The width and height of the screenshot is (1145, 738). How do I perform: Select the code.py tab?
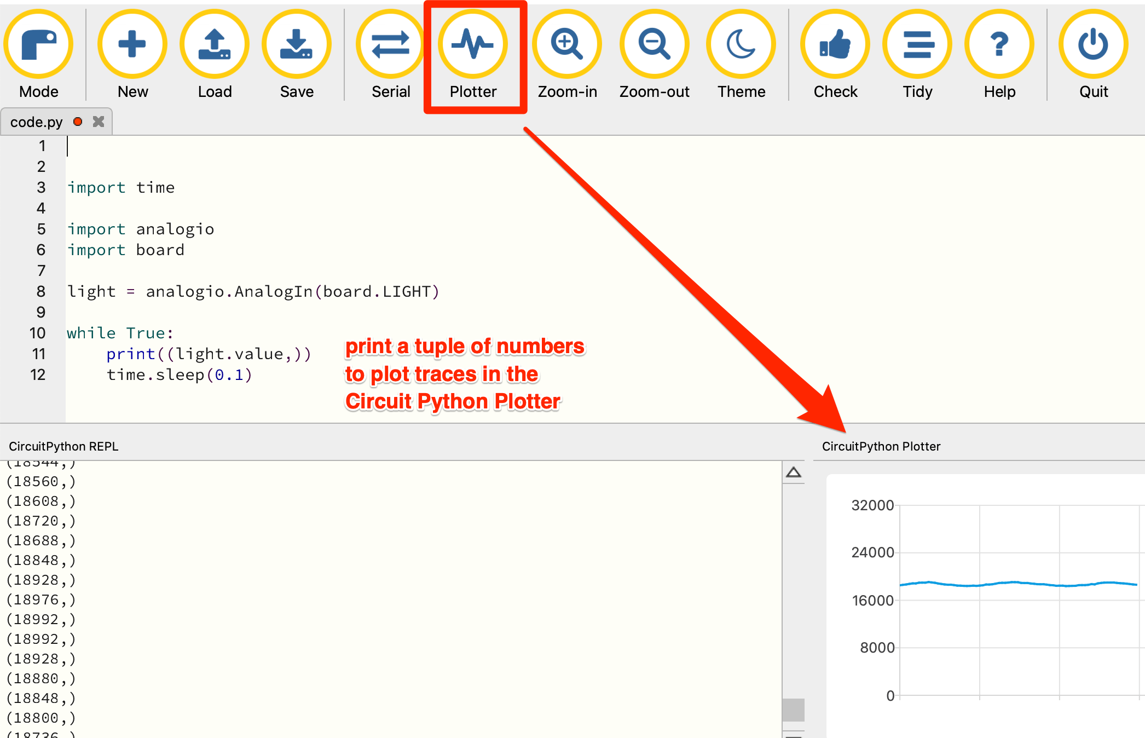(x=37, y=122)
